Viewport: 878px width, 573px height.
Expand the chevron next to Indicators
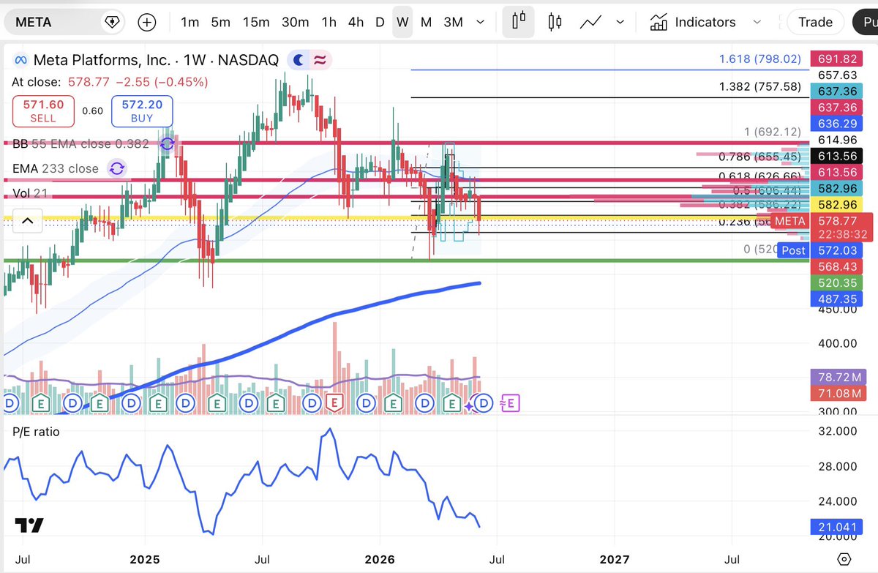[x=757, y=22]
